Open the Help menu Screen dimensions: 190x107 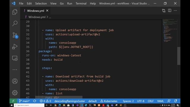click(93, 3)
